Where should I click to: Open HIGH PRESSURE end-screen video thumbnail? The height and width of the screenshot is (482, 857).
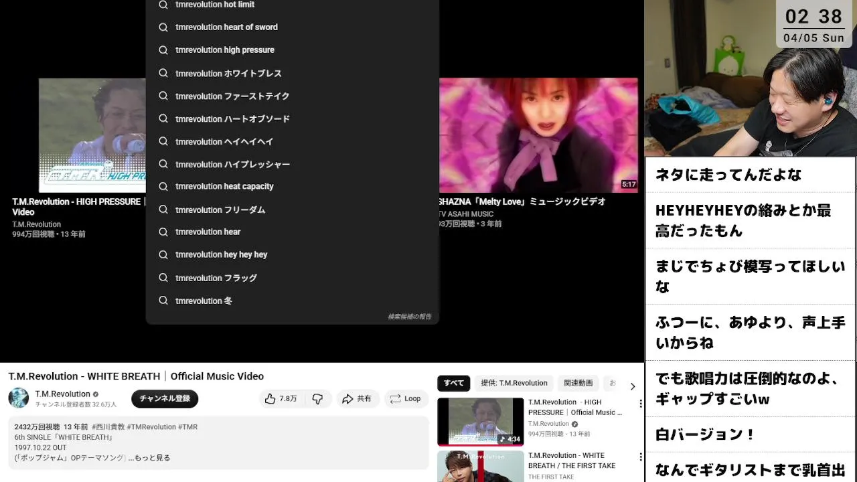(x=92, y=135)
